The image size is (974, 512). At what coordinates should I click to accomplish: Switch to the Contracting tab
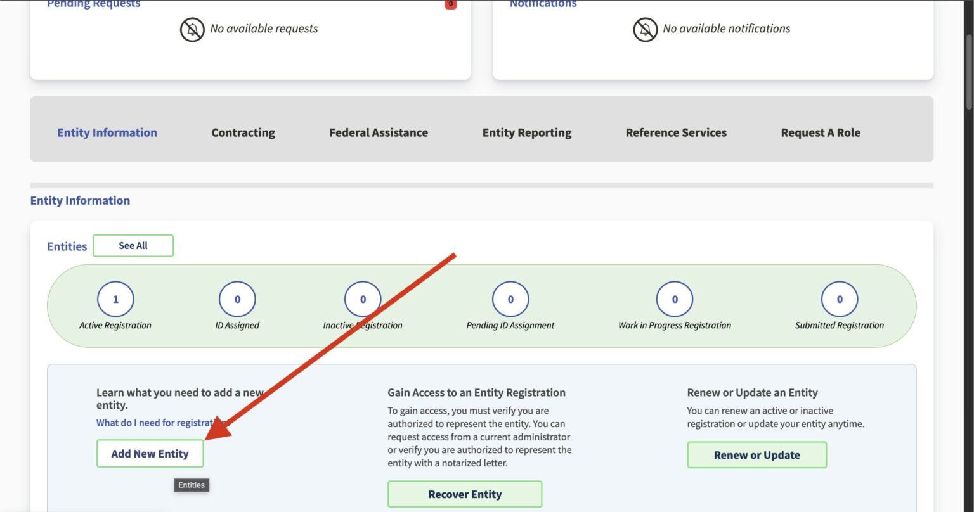(243, 132)
